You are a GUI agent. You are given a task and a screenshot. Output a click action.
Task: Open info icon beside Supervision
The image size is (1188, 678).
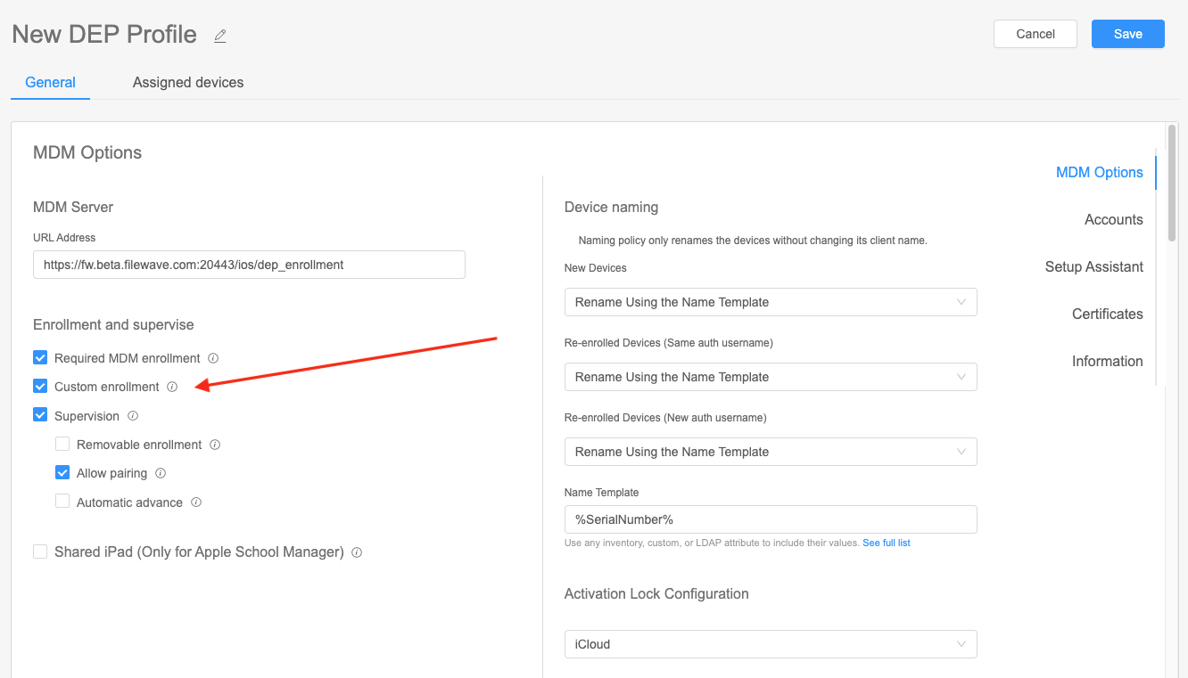click(133, 416)
